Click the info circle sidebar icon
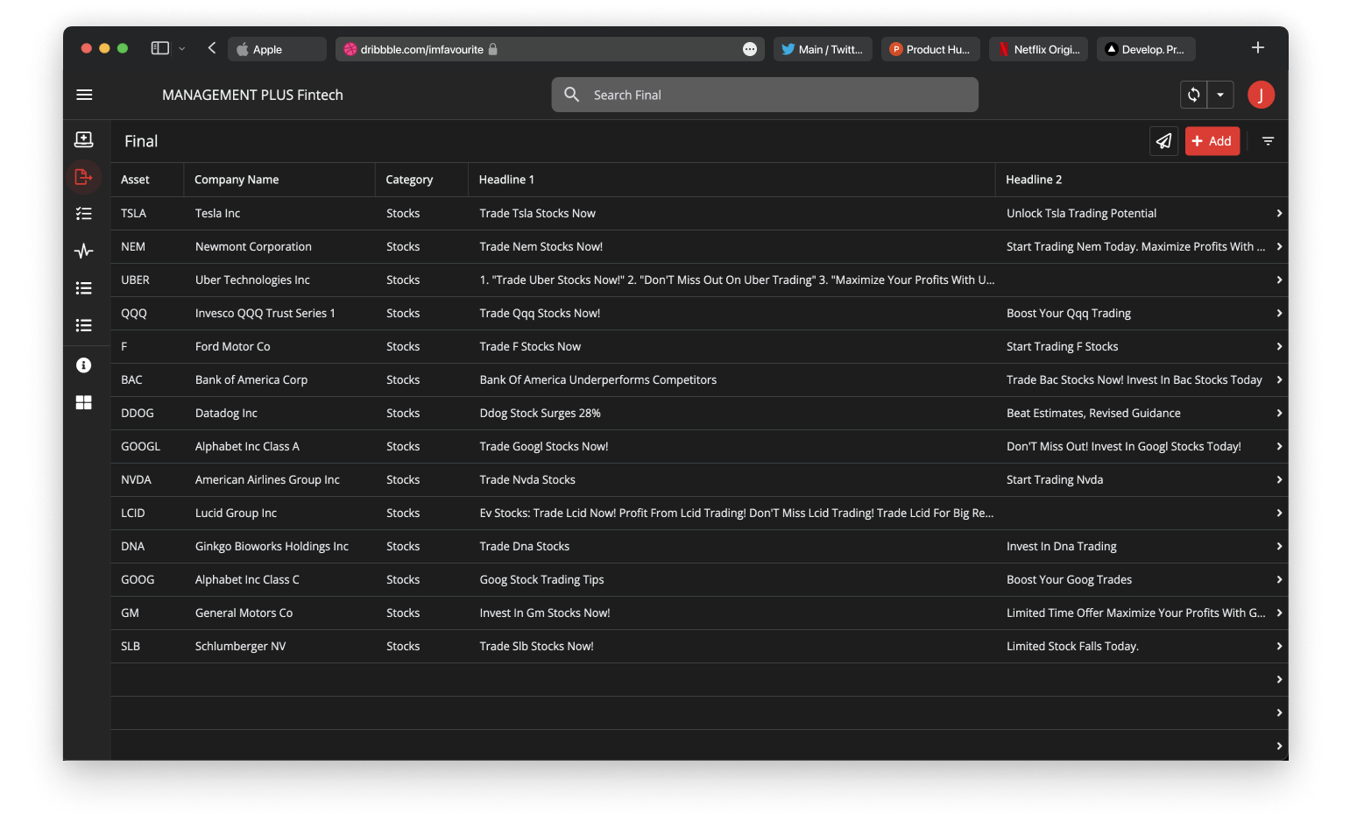 click(x=84, y=365)
